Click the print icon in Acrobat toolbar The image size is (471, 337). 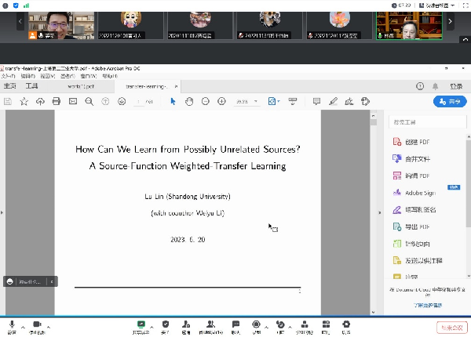56,101
